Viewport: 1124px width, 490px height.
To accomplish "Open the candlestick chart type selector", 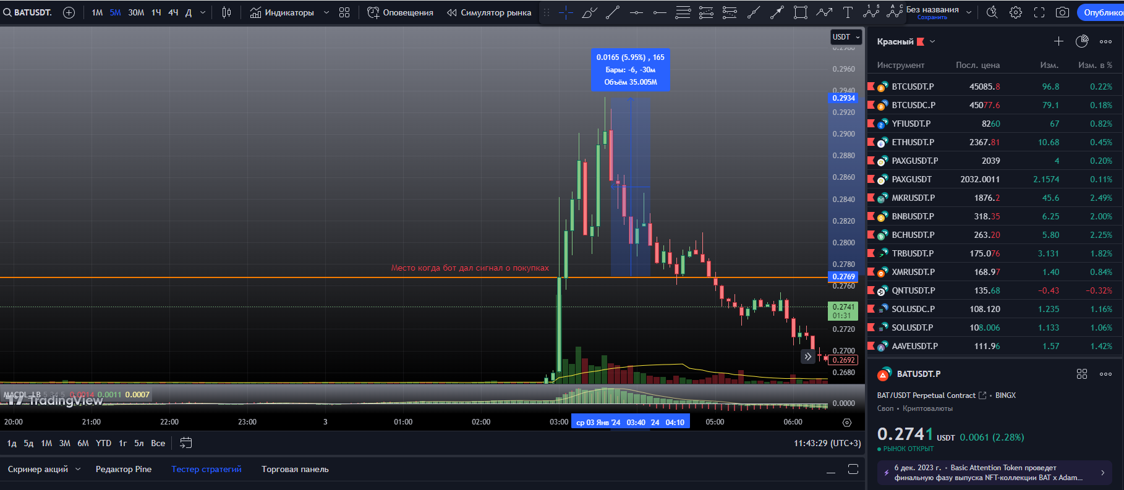I will click(x=227, y=12).
